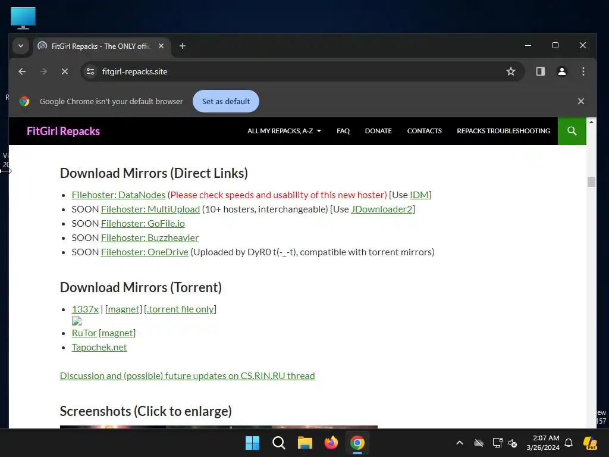Set Chrome as default browser
Viewport: 609px width, 457px height.
225,101
